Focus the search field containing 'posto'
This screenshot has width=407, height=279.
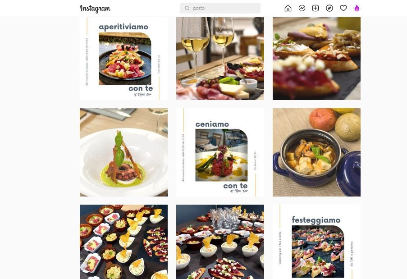220,8
